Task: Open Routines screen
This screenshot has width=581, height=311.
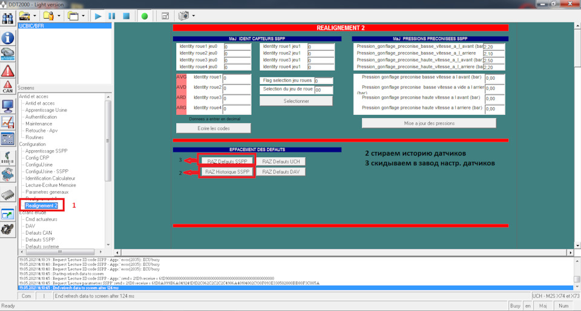Action: click(34, 137)
